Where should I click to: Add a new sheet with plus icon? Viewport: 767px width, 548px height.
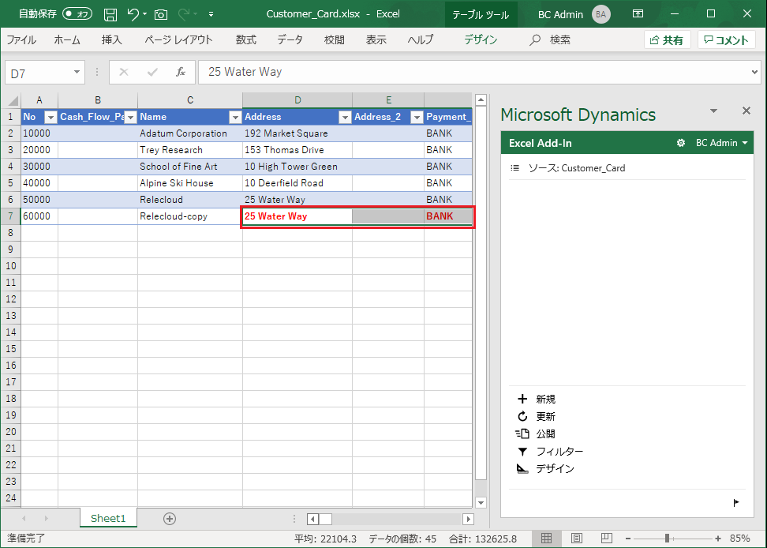tap(170, 519)
